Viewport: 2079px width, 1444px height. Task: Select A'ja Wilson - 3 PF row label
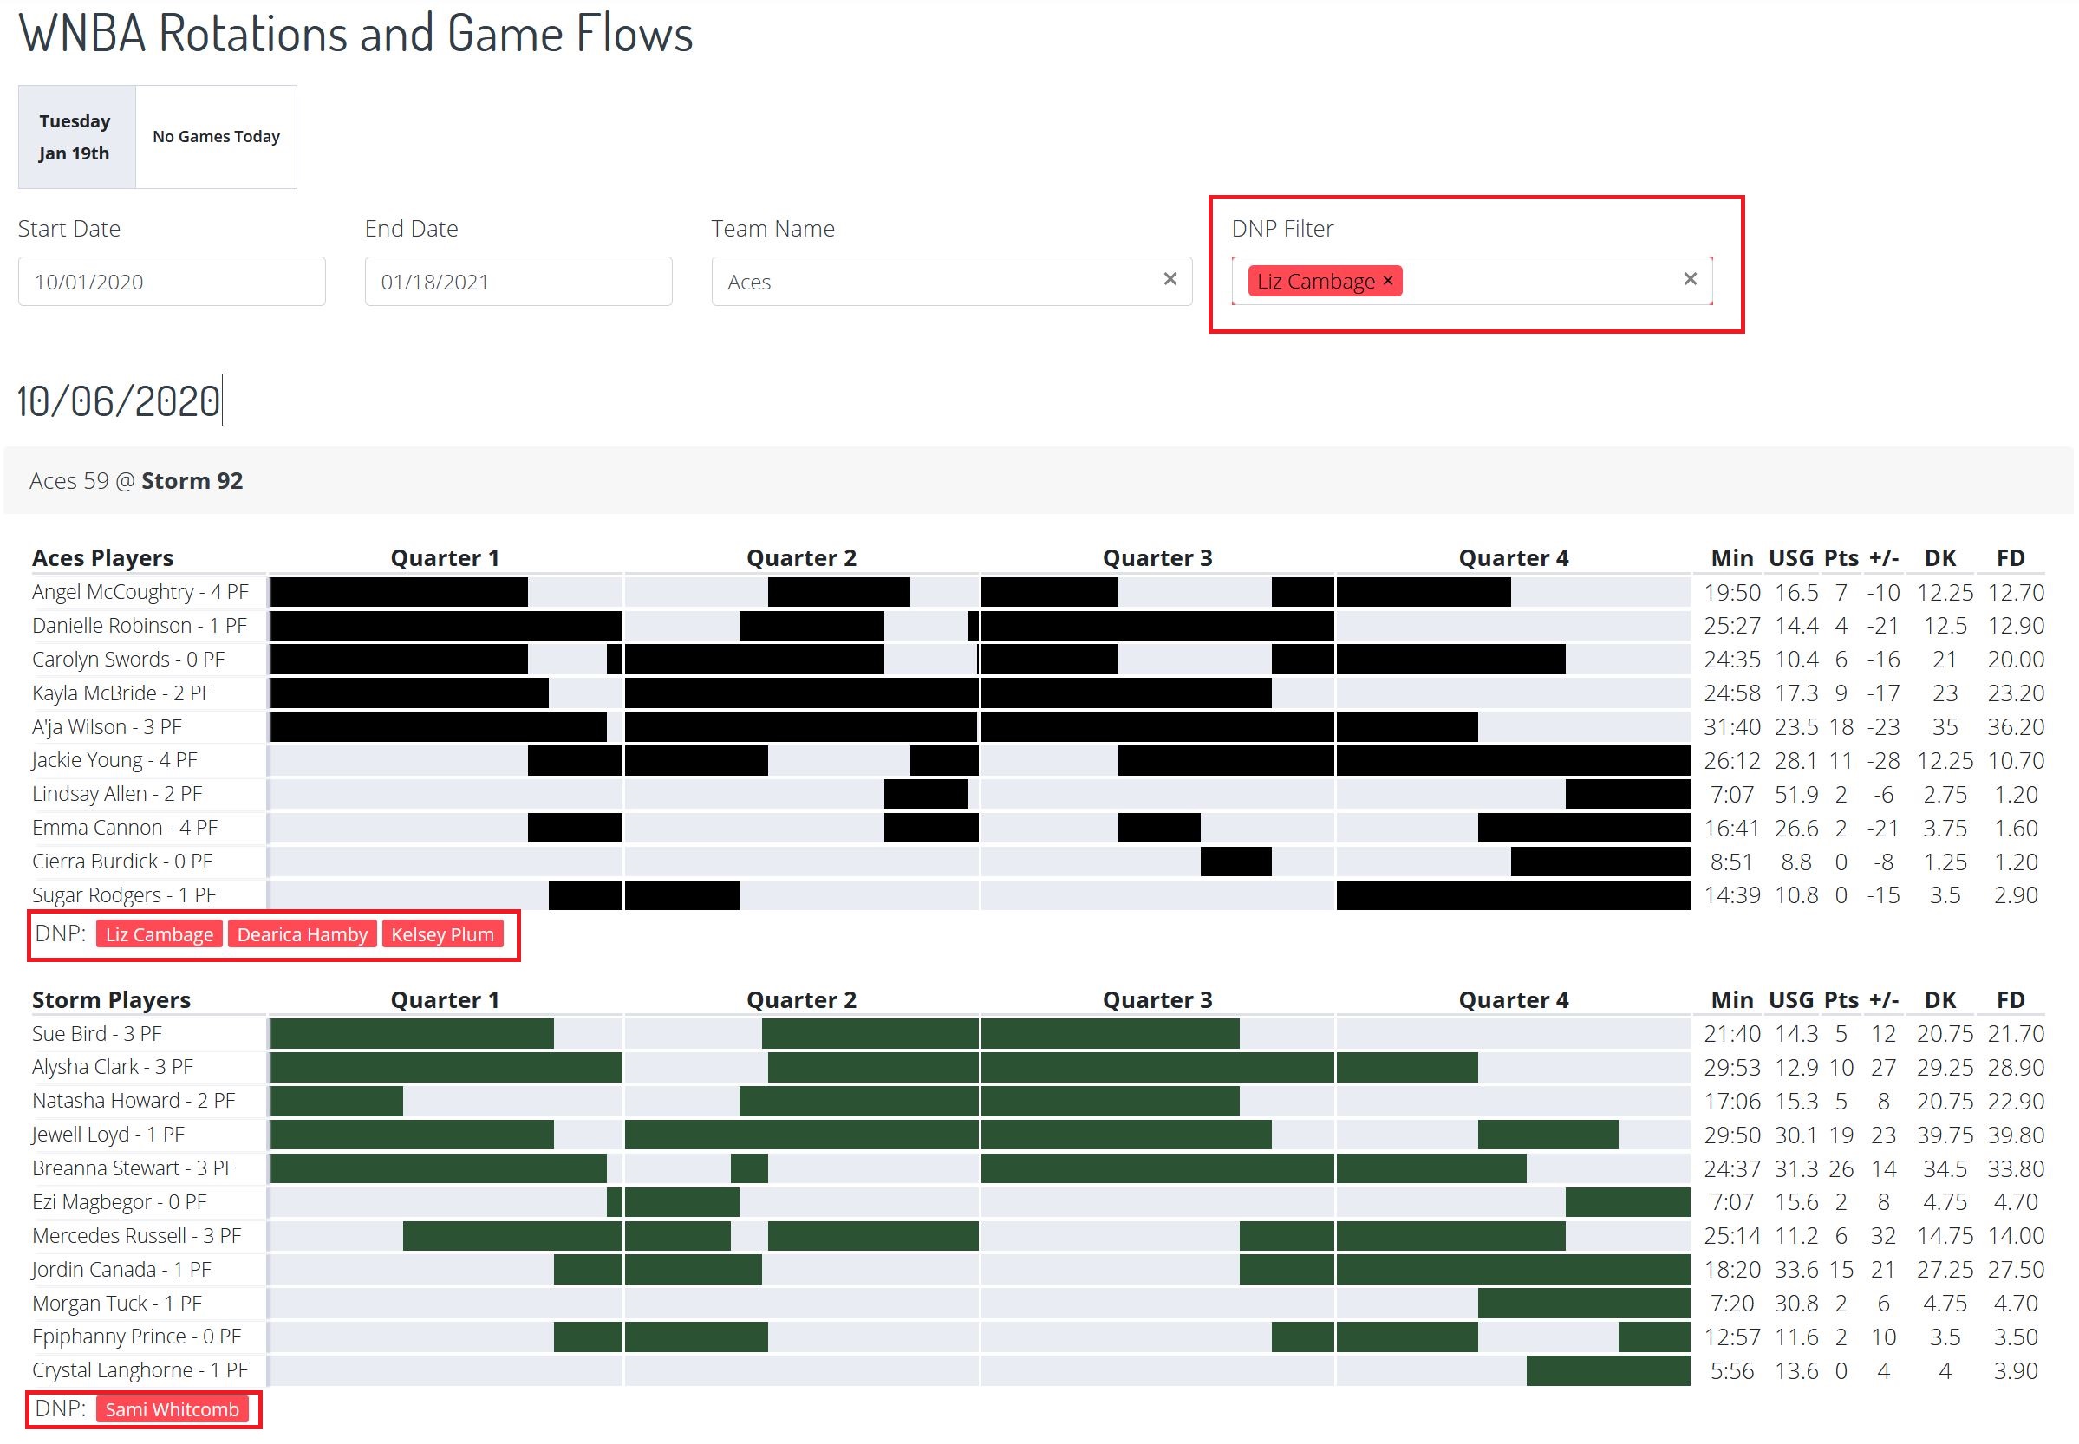click(107, 726)
